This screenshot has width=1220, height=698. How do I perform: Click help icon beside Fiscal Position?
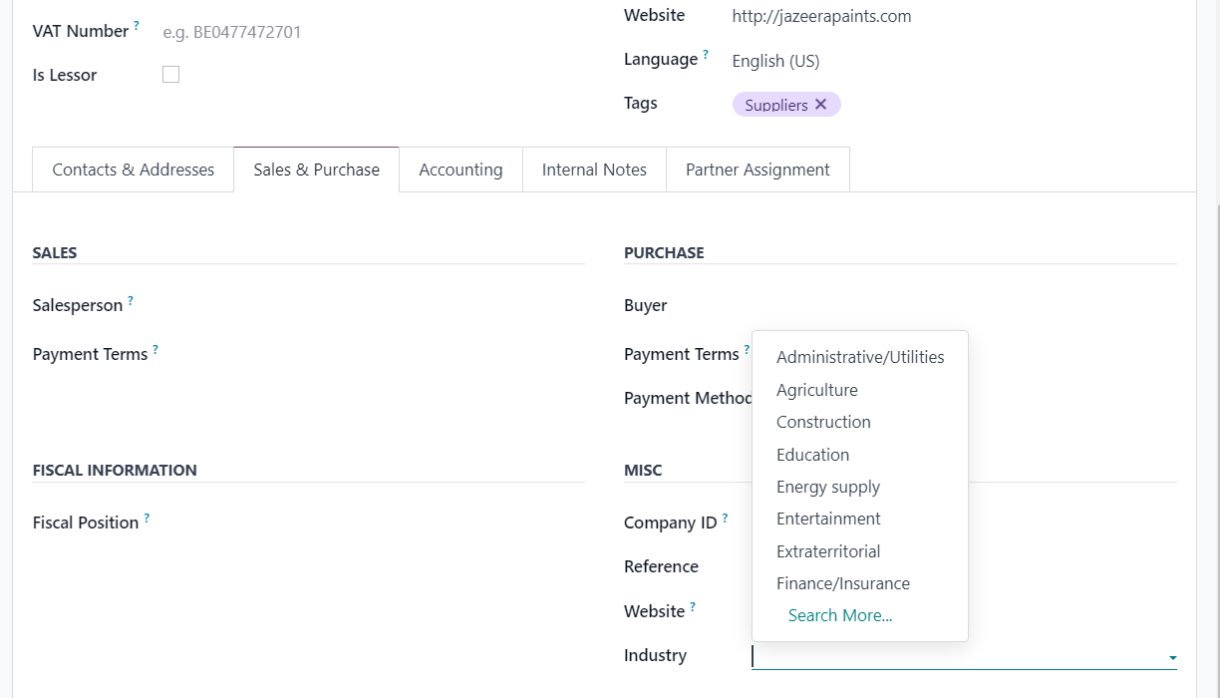click(x=147, y=518)
